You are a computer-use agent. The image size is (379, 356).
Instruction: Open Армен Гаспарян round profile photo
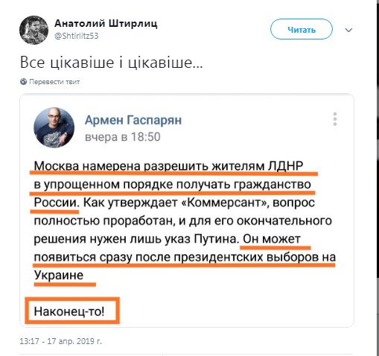point(54,127)
